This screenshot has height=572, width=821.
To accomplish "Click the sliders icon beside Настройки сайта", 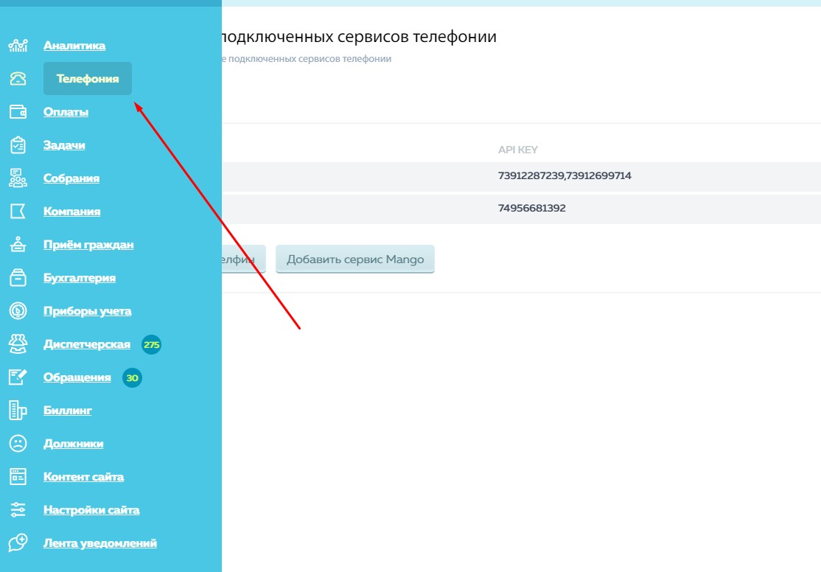I will click(x=18, y=509).
